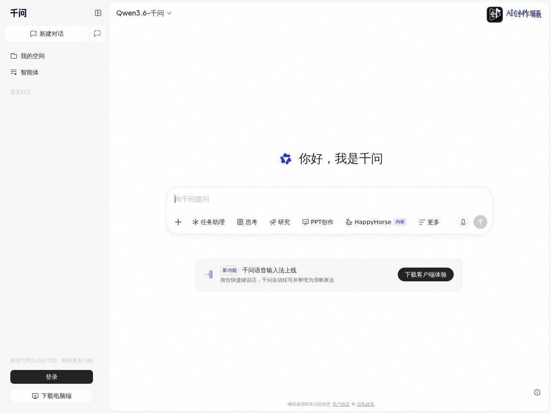Click the send arrow button

480,222
